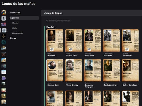Screen dimensions: 142x106
Task: Open the Ned Stark character card
Action: pos(55,41)
